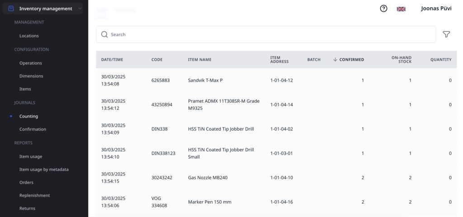The height and width of the screenshot is (217, 463).
Task: Sort by Item Name column header
Action: [199, 60]
